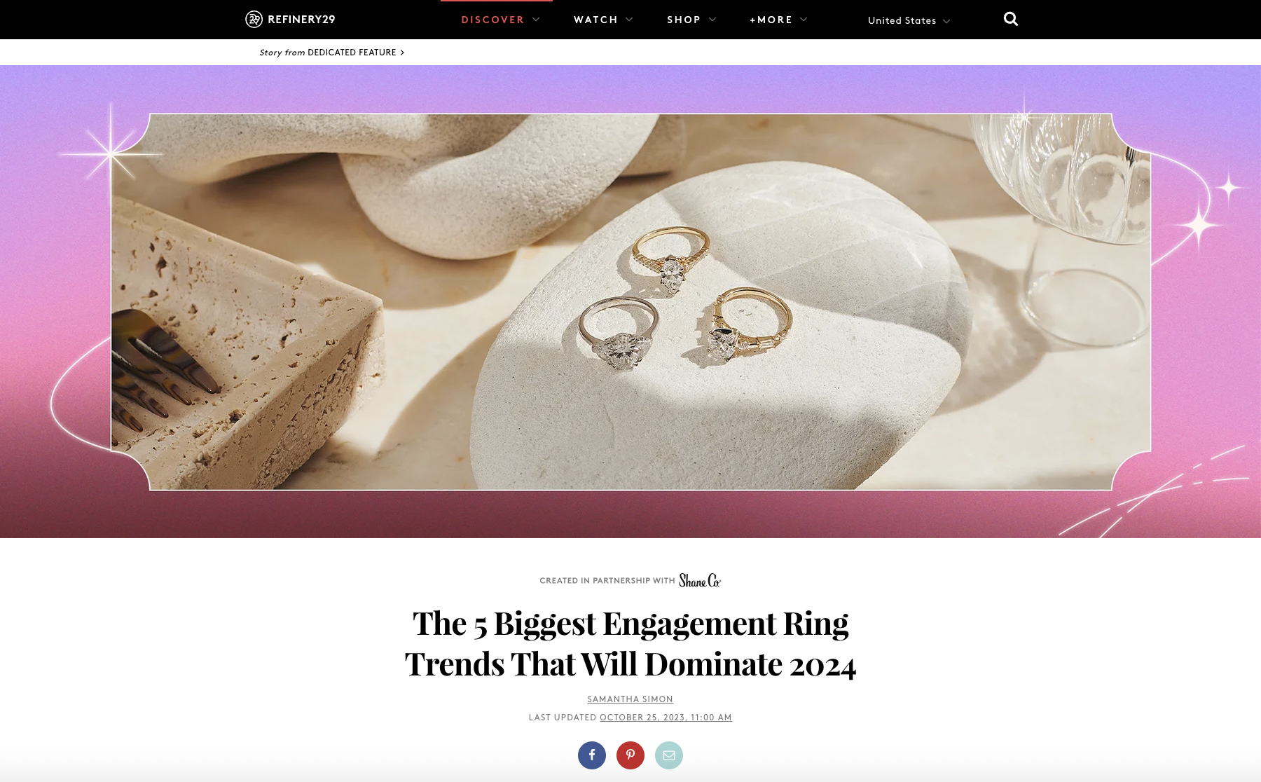Click the engagement rings hero image
The height and width of the screenshot is (782, 1261).
tap(630, 301)
